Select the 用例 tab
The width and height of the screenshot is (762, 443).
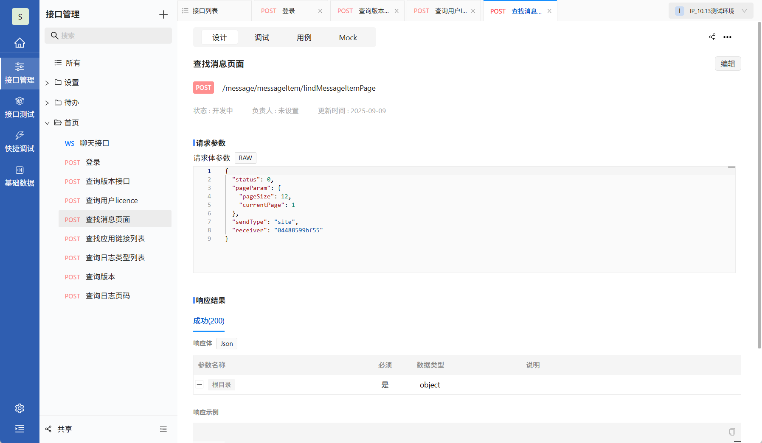(x=304, y=37)
